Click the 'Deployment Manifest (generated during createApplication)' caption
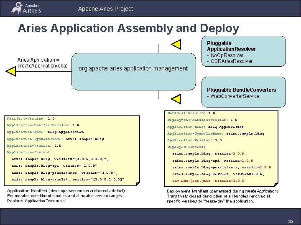This screenshot has height=225, width=301. 222,191
